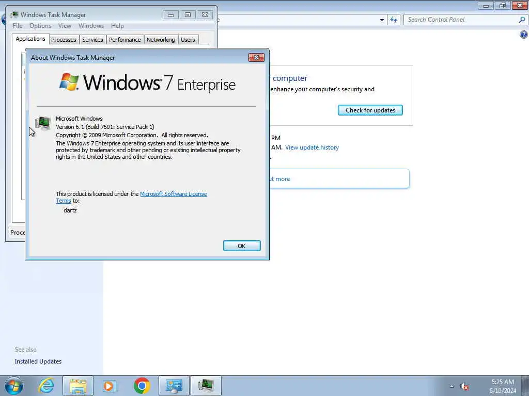Screen dimensions: 529x396
Task: Open the Options menu in Task Manager
Action: 40,26
